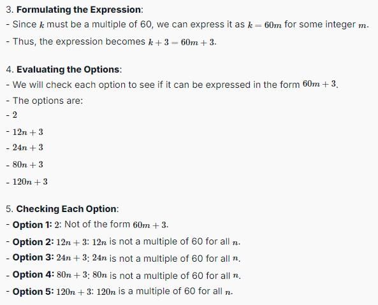Select the listed option 80n + 3
The height and width of the screenshot is (305, 378).
27,165
